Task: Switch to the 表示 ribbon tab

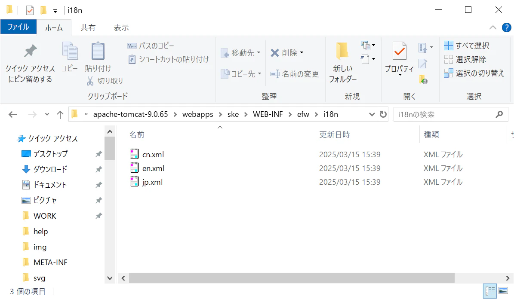Action: [121, 28]
